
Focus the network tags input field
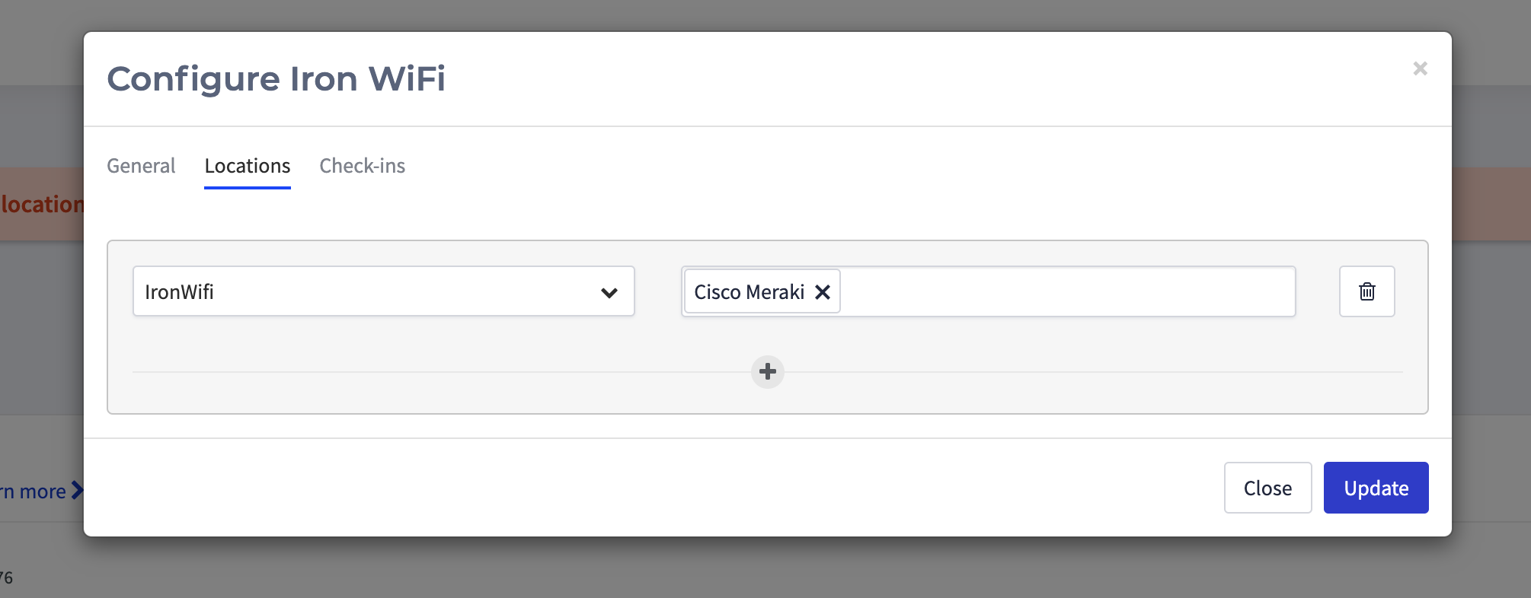1066,291
